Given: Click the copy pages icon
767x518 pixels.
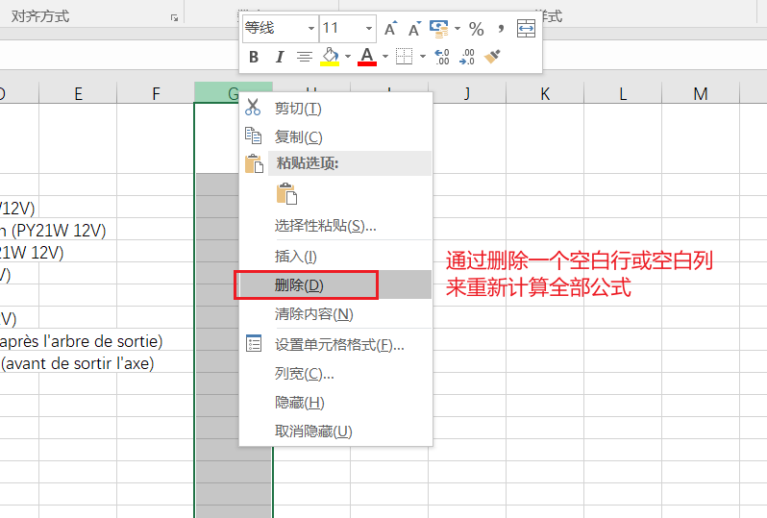Looking at the screenshot, I should [253, 136].
